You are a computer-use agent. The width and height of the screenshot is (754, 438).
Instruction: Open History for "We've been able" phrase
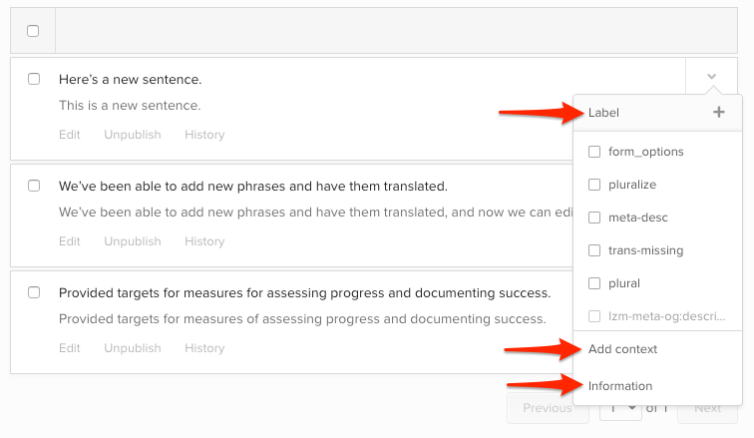tap(204, 241)
